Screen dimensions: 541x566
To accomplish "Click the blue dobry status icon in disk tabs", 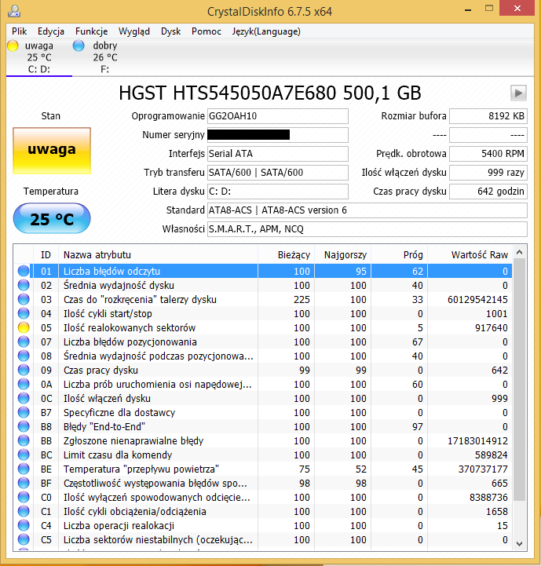I will point(79,46).
